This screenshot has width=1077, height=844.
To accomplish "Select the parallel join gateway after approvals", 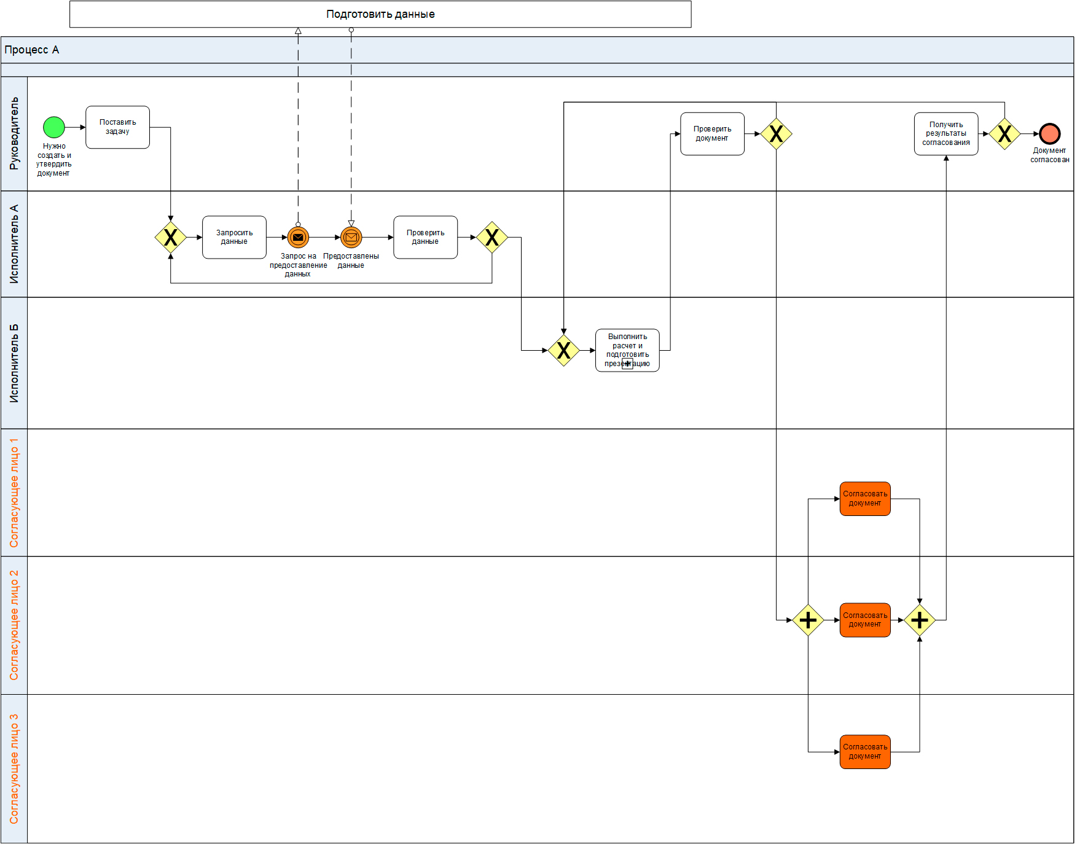I will 919,620.
